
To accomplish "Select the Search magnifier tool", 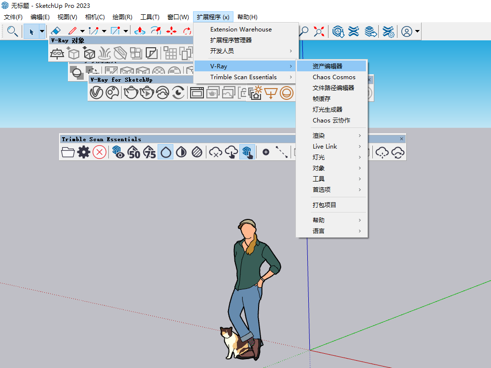I will pos(12,31).
